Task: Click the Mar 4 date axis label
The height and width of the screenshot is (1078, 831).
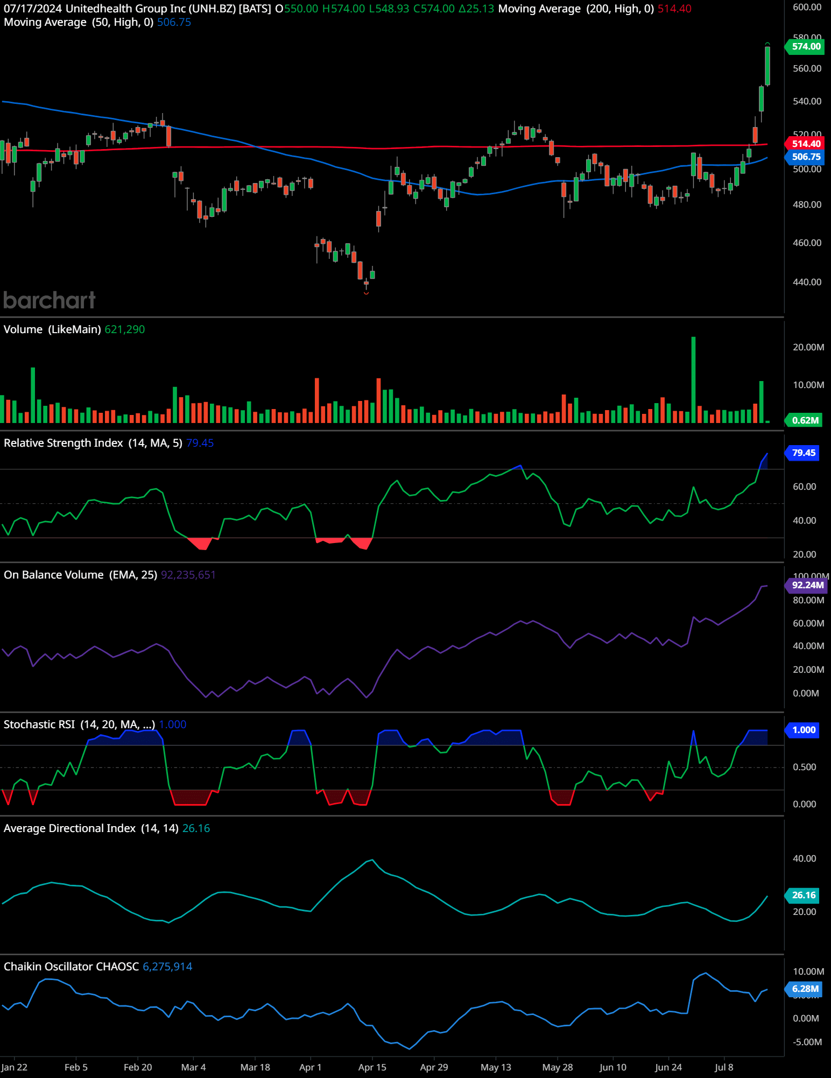Action: click(x=193, y=1067)
